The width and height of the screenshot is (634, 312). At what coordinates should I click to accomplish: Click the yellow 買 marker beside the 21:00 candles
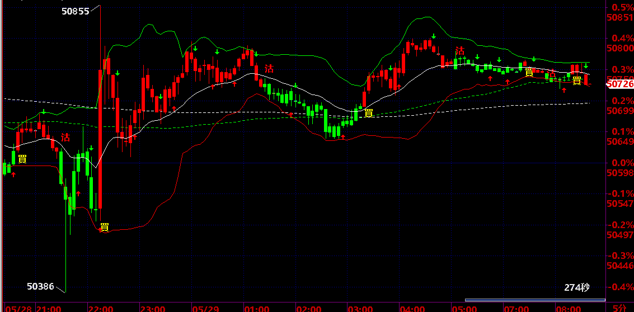22,159
